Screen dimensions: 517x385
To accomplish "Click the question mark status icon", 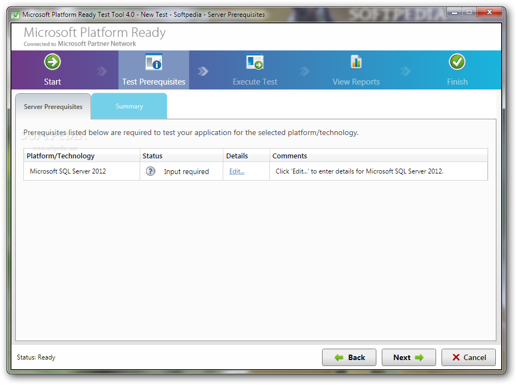I will pyautogui.click(x=150, y=171).
